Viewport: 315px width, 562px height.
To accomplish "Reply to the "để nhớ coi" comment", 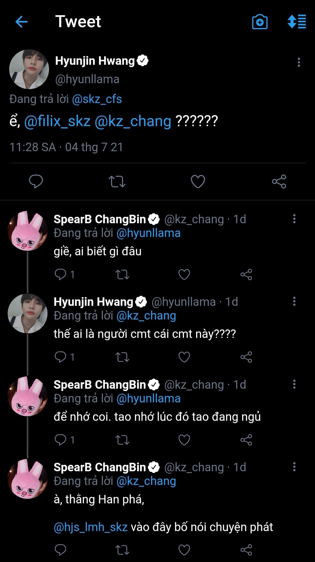I will click(x=61, y=440).
